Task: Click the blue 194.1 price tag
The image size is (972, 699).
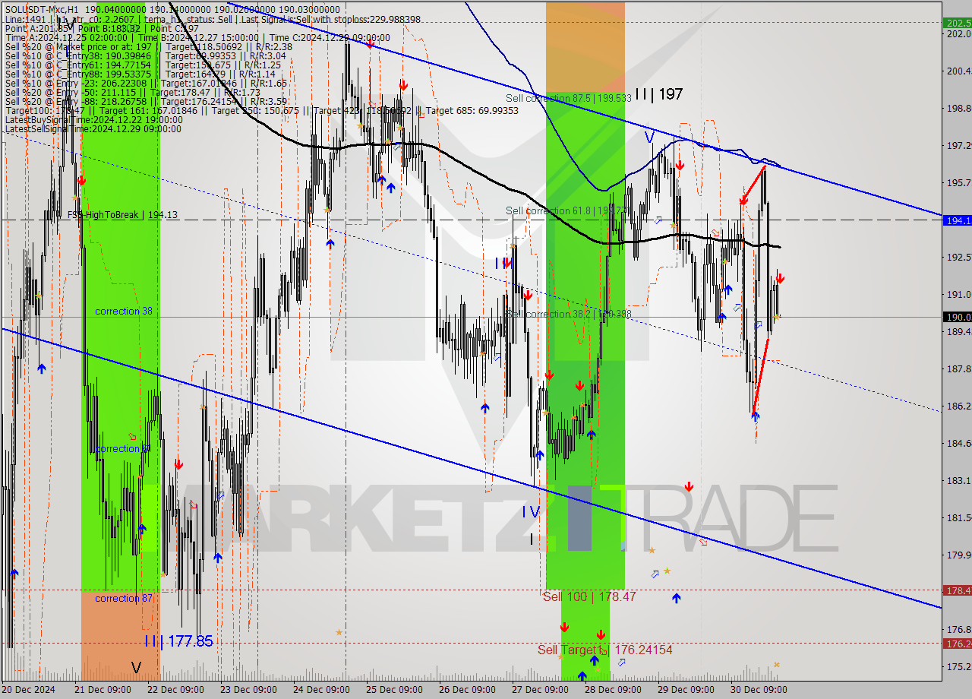Action: click(x=957, y=220)
